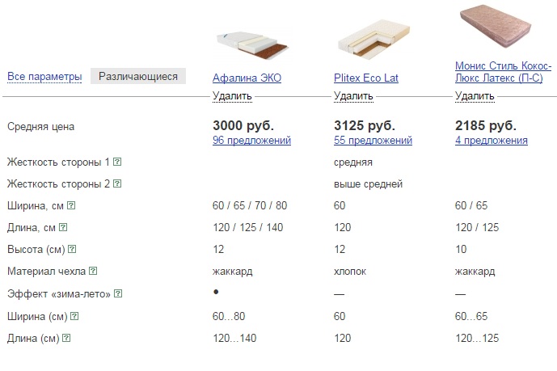Open help icon beside Ширина, см
This screenshot has height=371, width=557.
pyautogui.click(x=71, y=205)
